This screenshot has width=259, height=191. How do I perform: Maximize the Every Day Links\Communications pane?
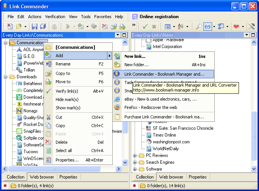point(124,35)
